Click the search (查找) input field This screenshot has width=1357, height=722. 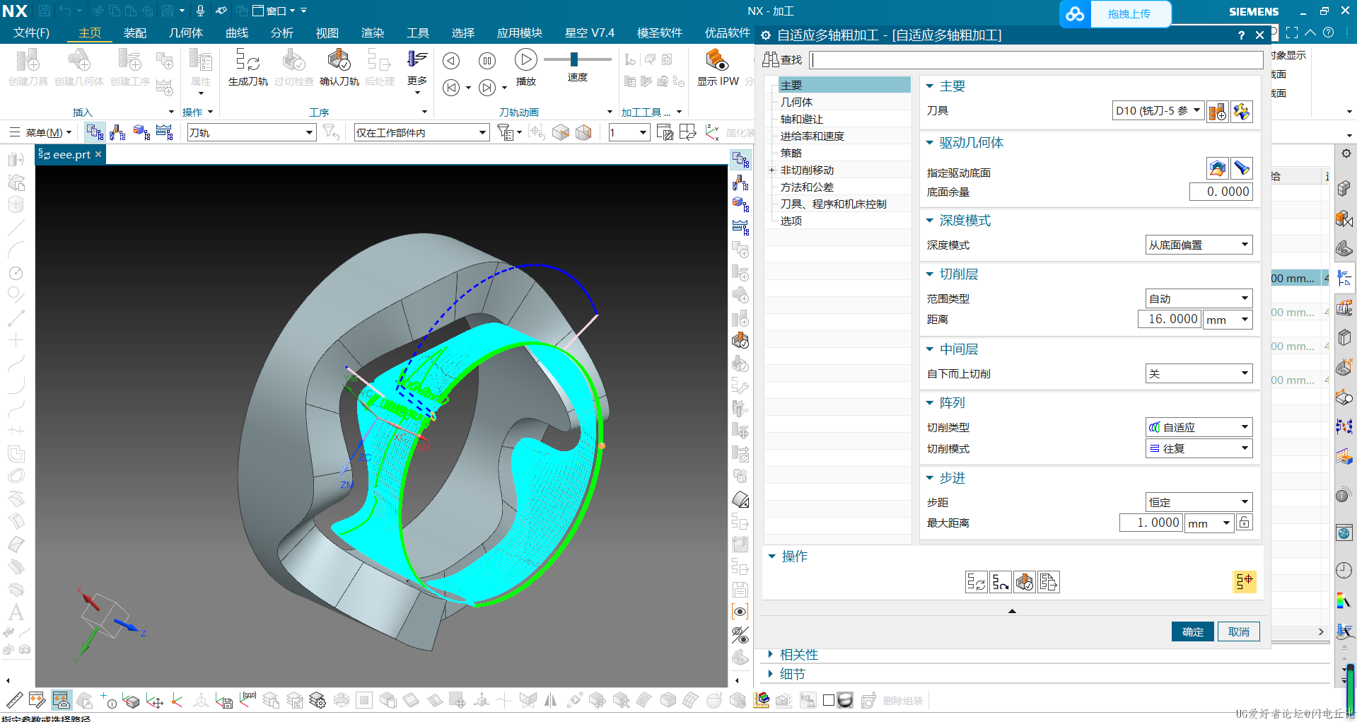point(1036,60)
